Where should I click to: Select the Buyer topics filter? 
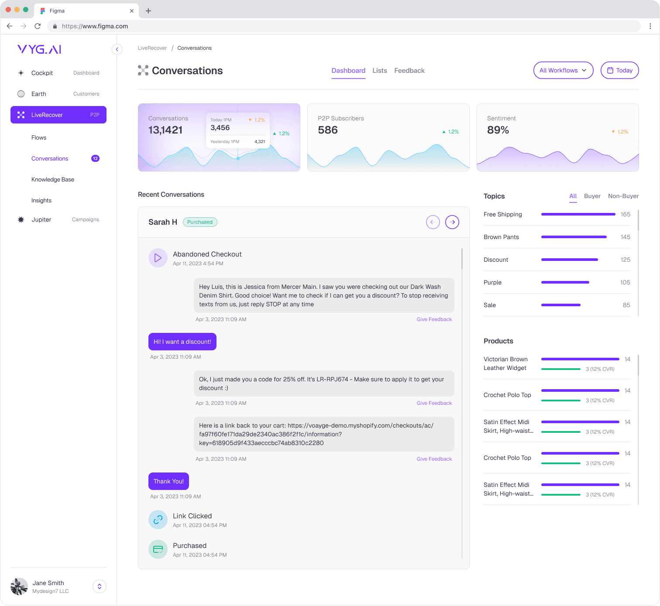[592, 196]
